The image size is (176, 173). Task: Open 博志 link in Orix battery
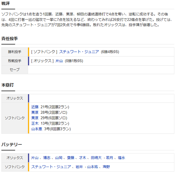(x=47, y=158)
